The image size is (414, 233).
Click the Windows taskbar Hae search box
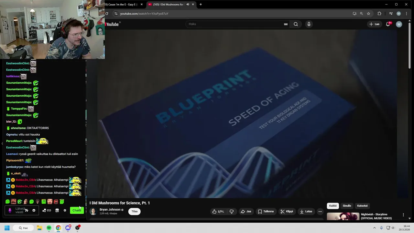(x=23, y=228)
